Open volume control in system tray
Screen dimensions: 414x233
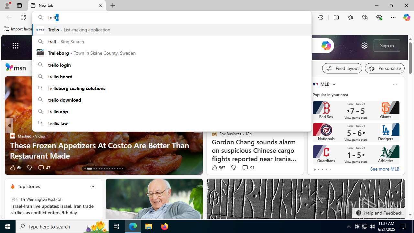point(372,227)
